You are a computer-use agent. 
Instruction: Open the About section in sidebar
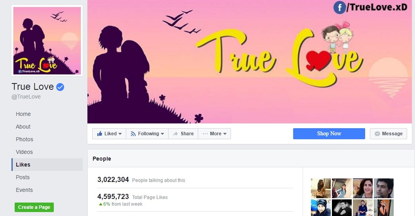(x=23, y=127)
